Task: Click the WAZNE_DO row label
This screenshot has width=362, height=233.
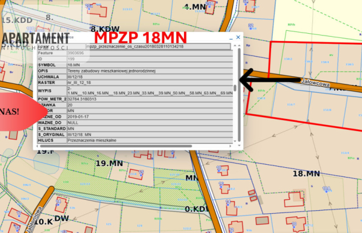Action: coord(50,123)
